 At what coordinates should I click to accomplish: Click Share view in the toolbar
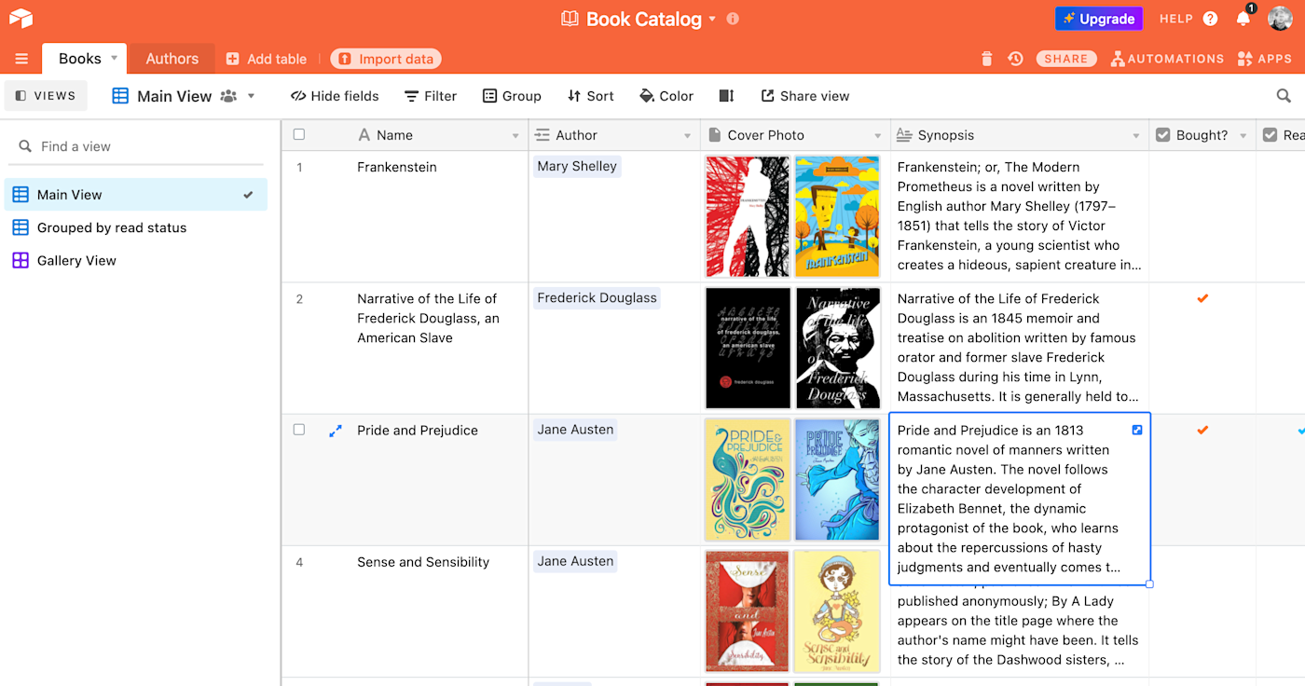[x=805, y=96]
